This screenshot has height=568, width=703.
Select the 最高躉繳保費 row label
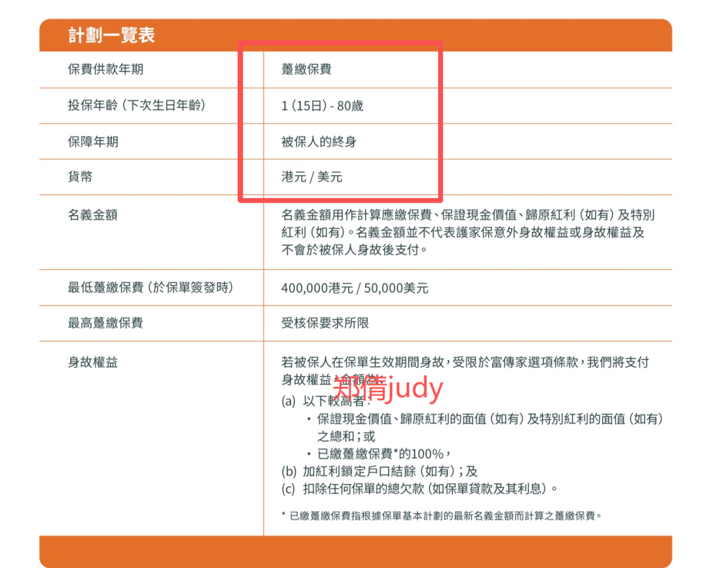pyautogui.click(x=105, y=323)
